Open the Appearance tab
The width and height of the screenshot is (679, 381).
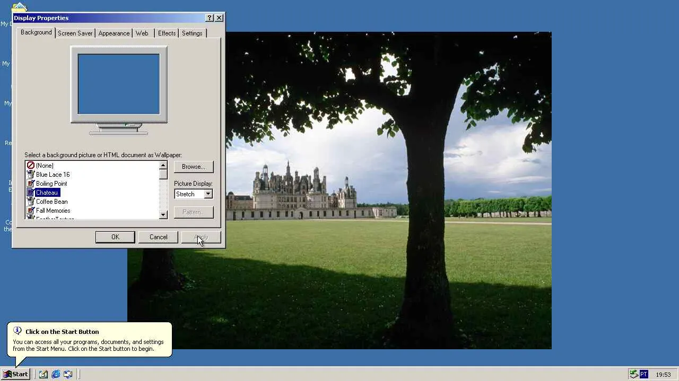pyautogui.click(x=114, y=33)
